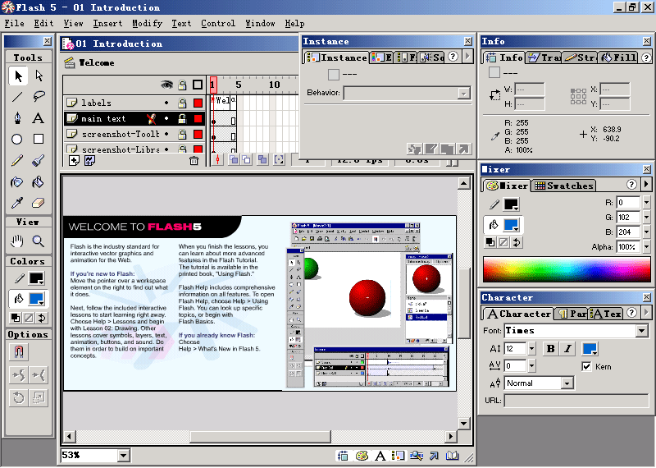656x468 pixels.
Task: Switch to the Swatches tab
Action: (x=564, y=186)
